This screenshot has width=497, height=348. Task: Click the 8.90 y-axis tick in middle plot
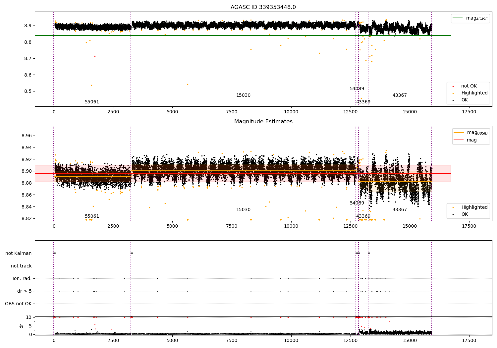point(27,171)
